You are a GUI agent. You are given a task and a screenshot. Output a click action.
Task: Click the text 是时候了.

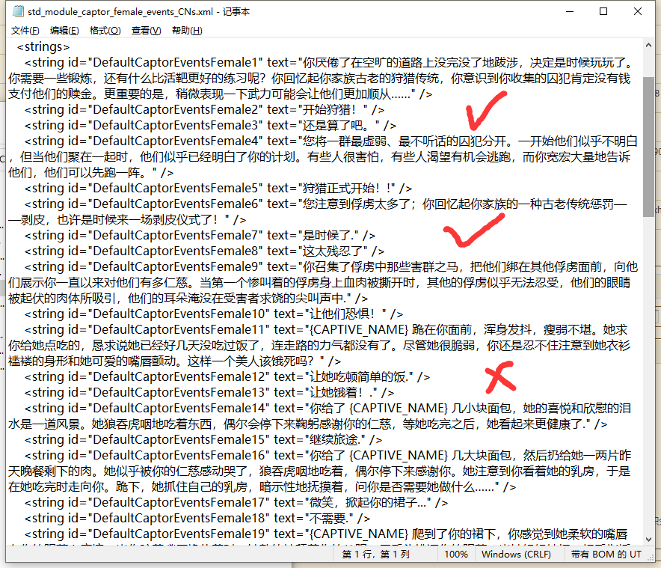point(326,236)
